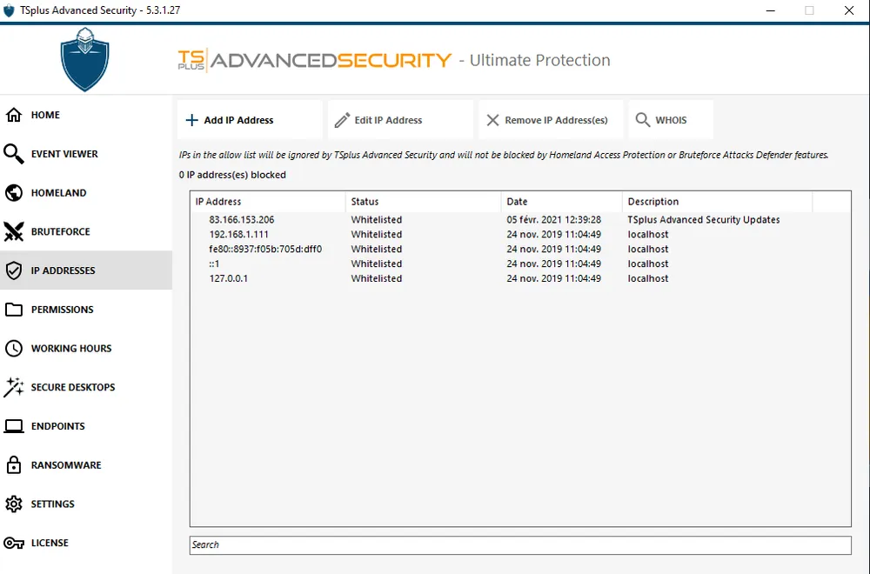This screenshot has width=870, height=574.
Task: Click the IP ADDRESSES label in sidebar
Action: pos(63,270)
